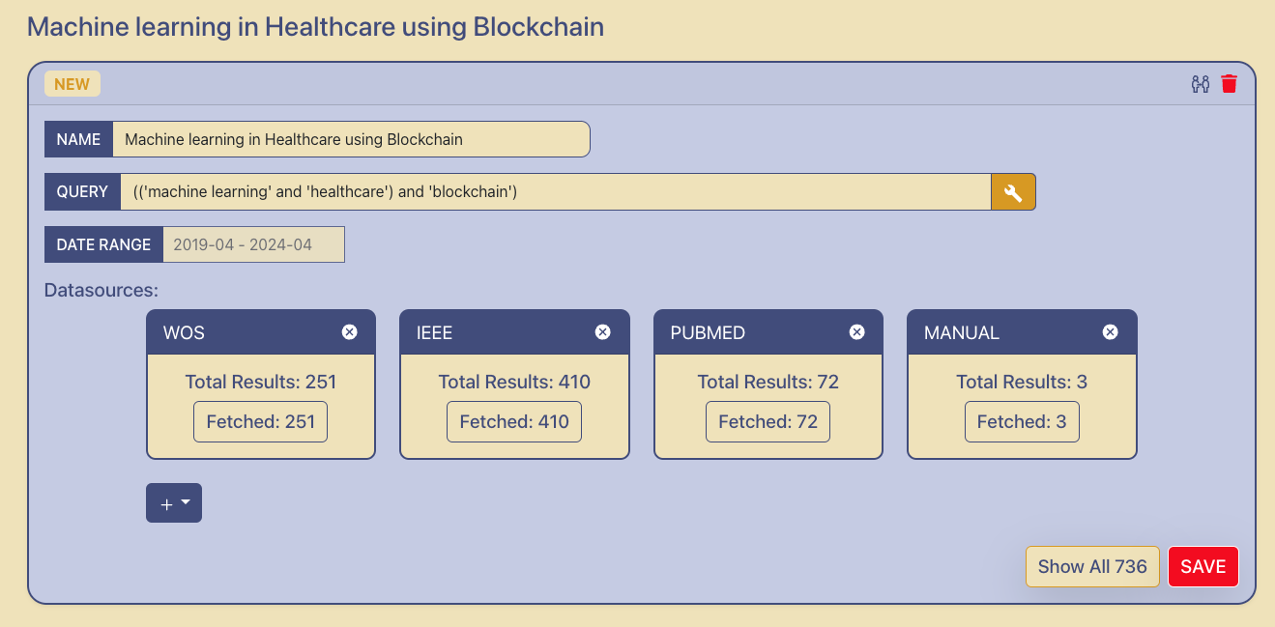The image size is (1275, 627).
Task: Click Show All 736 button
Action: pyautogui.click(x=1092, y=567)
